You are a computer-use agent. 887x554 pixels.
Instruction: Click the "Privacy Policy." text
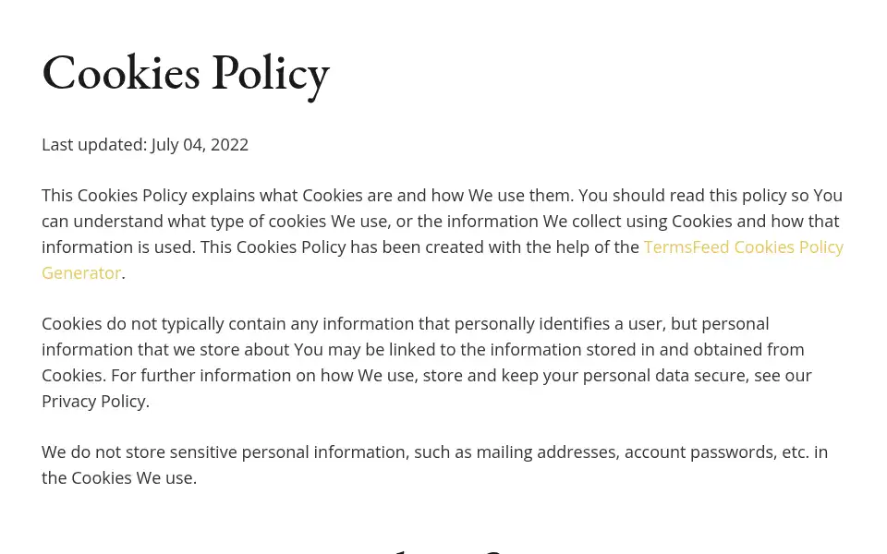(x=95, y=402)
